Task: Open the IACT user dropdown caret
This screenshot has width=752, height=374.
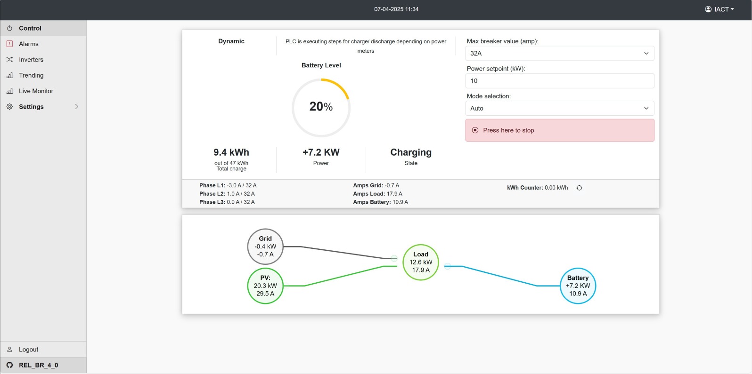Action: 732,9
